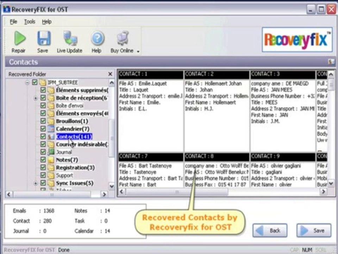Click folder tree scroll up arrow

pos(112,83)
